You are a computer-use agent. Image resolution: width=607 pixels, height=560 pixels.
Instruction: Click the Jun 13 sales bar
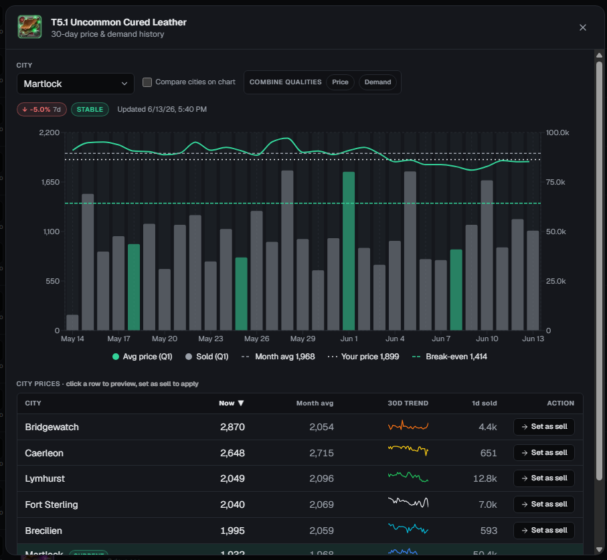coord(533,280)
